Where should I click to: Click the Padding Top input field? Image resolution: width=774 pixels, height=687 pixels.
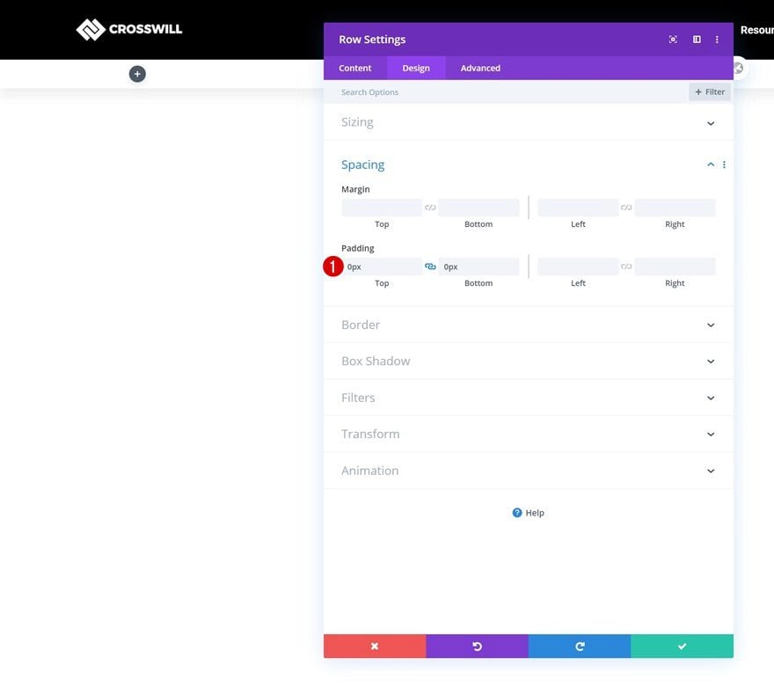pos(383,267)
